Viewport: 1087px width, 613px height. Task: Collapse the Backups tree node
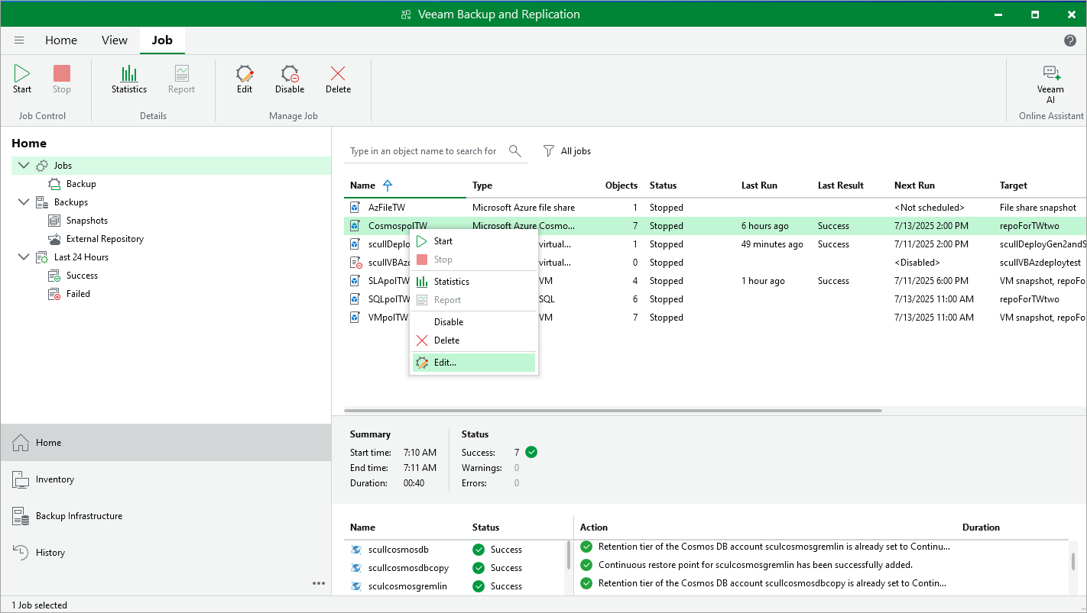[23, 202]
